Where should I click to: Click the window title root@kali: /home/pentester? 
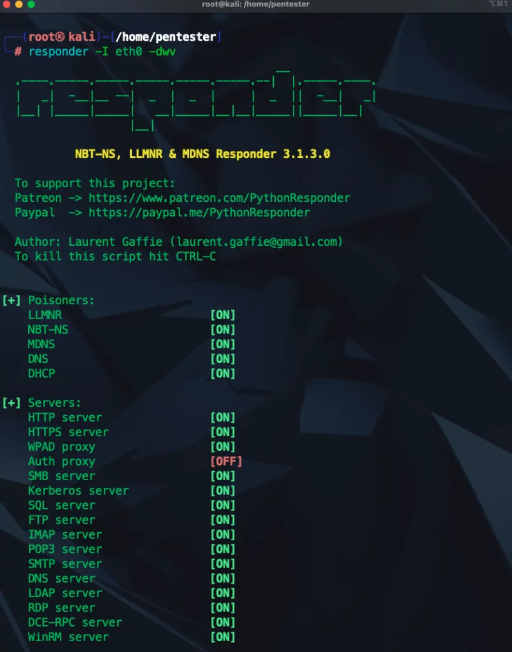[256, 4]
